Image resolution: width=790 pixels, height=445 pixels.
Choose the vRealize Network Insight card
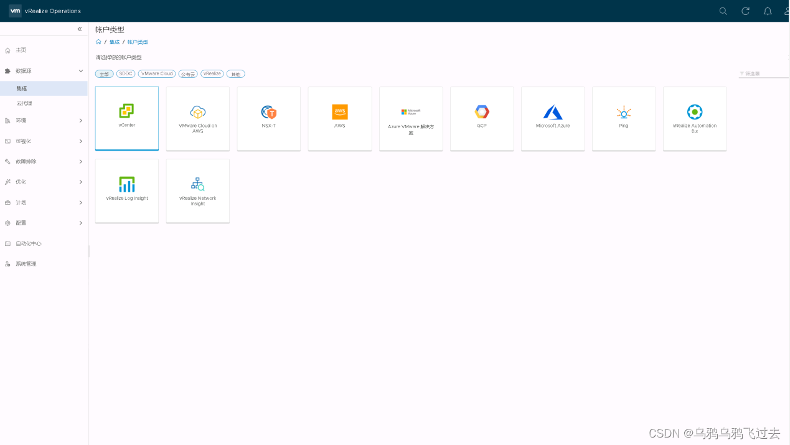tap(198, 190)
